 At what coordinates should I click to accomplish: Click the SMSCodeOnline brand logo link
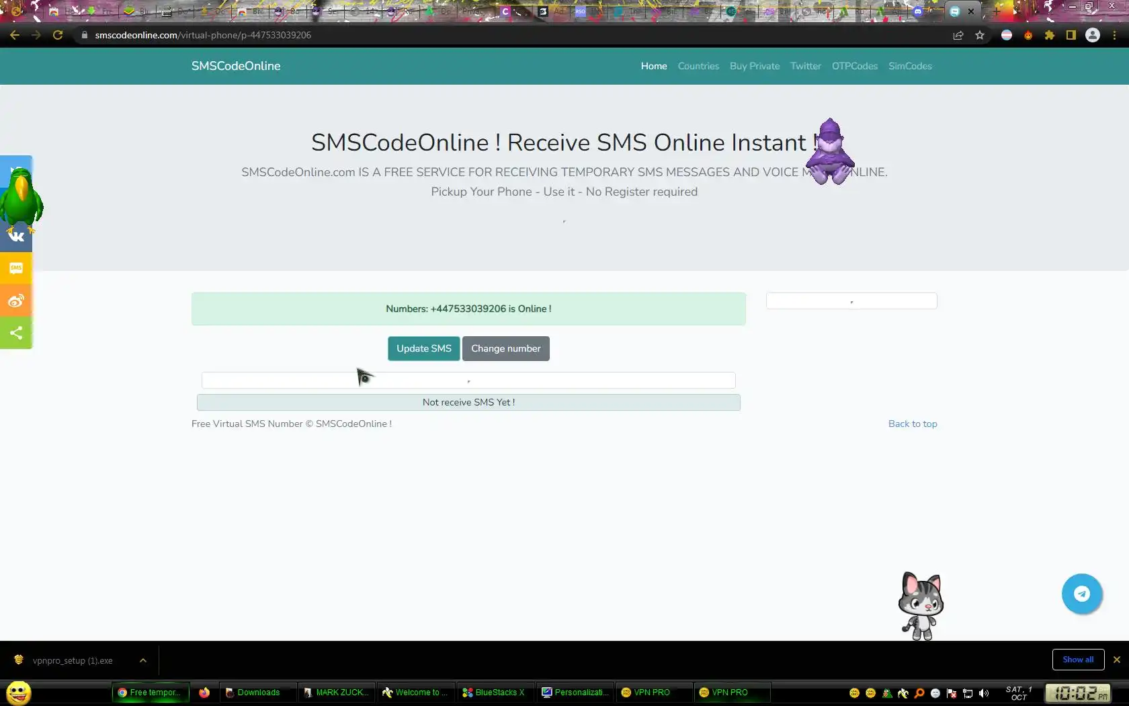pos(236,66)
